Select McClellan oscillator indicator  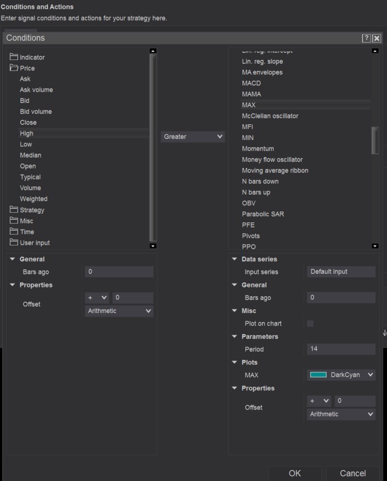[x=270, y=116]
